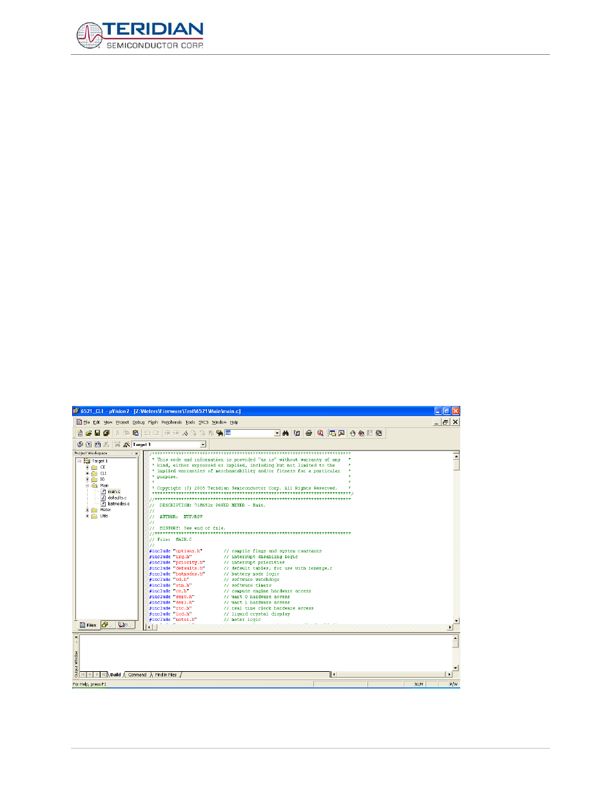Close the Project Workspace panel
615x797 pixels.
click(136, 453)
